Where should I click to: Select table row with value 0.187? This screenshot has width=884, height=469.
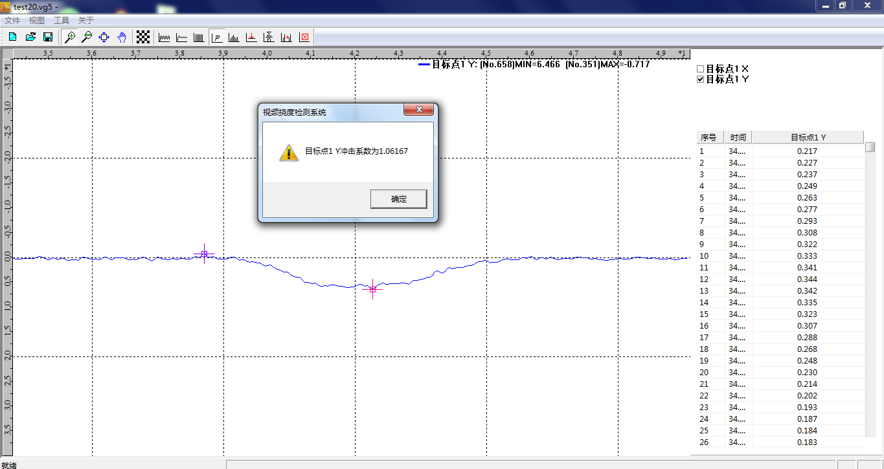pos(780,419)
